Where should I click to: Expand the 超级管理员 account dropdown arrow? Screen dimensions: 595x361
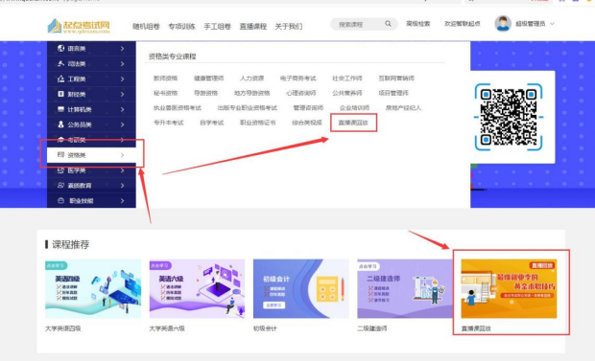(552, 24)
